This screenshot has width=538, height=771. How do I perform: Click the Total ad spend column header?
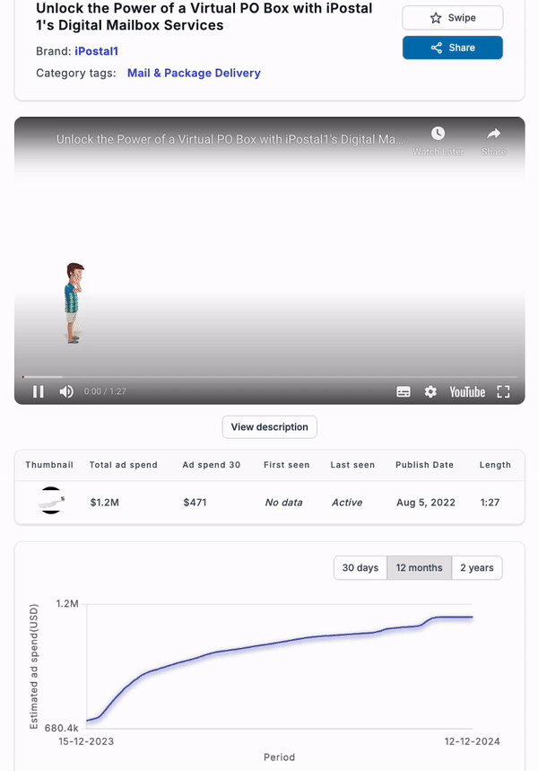tap(124, 465)
